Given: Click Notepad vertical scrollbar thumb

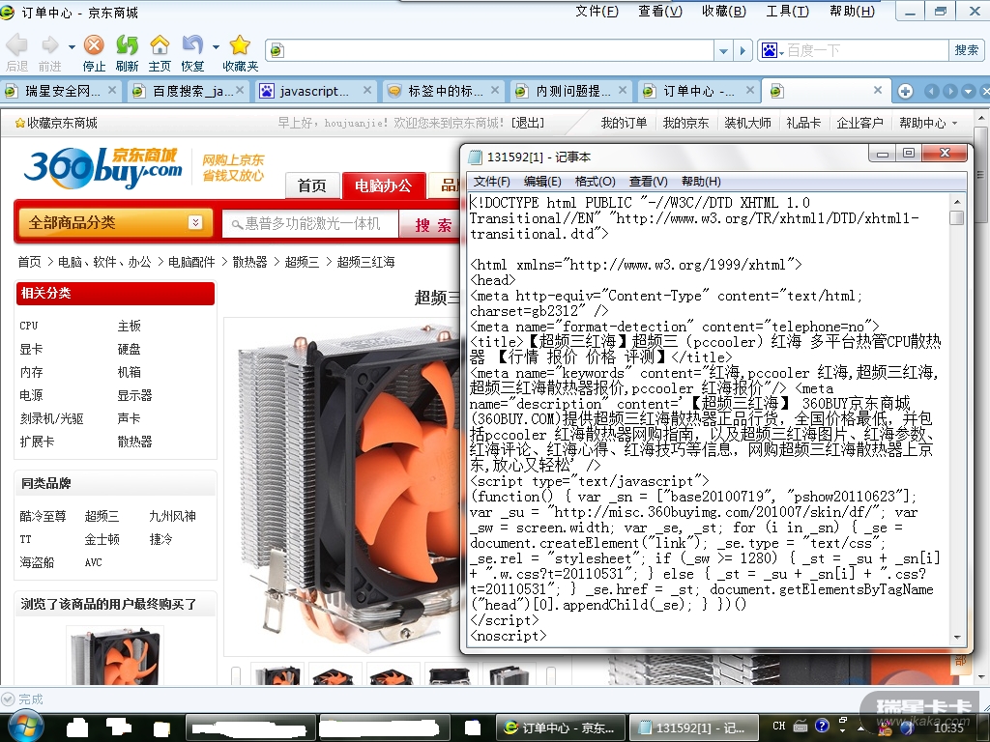Looking at the screenshot, I should [957, 217].
